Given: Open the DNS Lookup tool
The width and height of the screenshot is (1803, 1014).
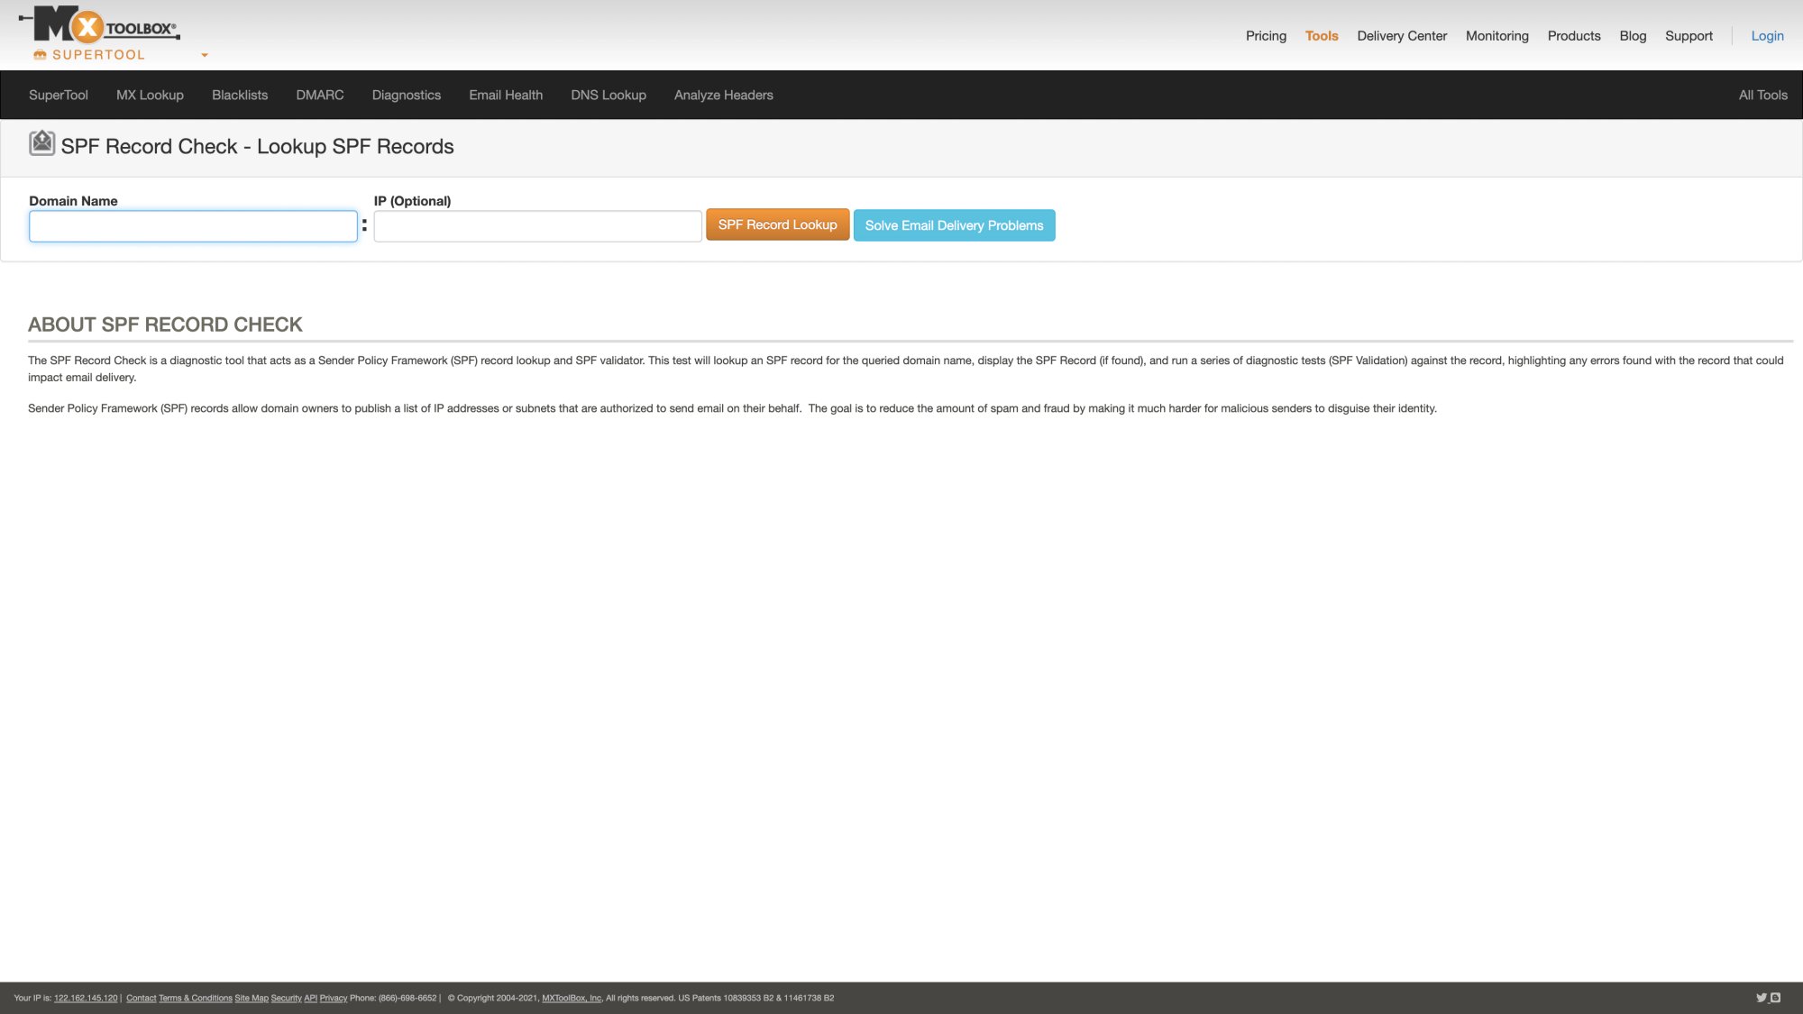Looking at the screenshot, I should tap(608, 95).
